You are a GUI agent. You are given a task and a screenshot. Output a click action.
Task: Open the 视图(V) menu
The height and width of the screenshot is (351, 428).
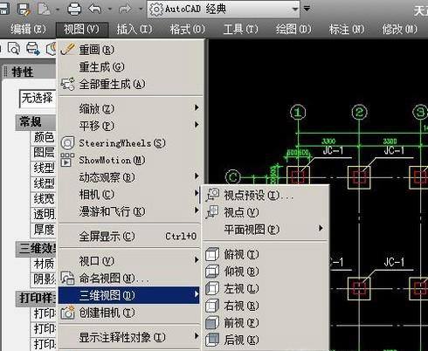82,30
